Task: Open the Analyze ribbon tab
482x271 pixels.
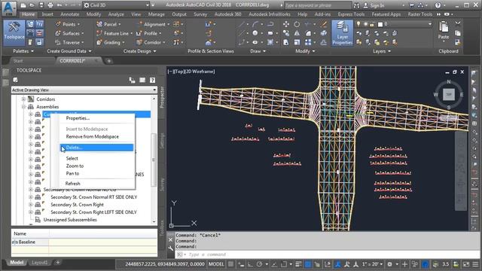Action: pos(116,14)
